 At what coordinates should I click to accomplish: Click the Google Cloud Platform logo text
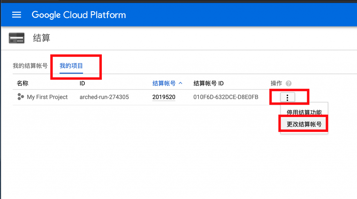pyautogui.click(x=79, y=15)
